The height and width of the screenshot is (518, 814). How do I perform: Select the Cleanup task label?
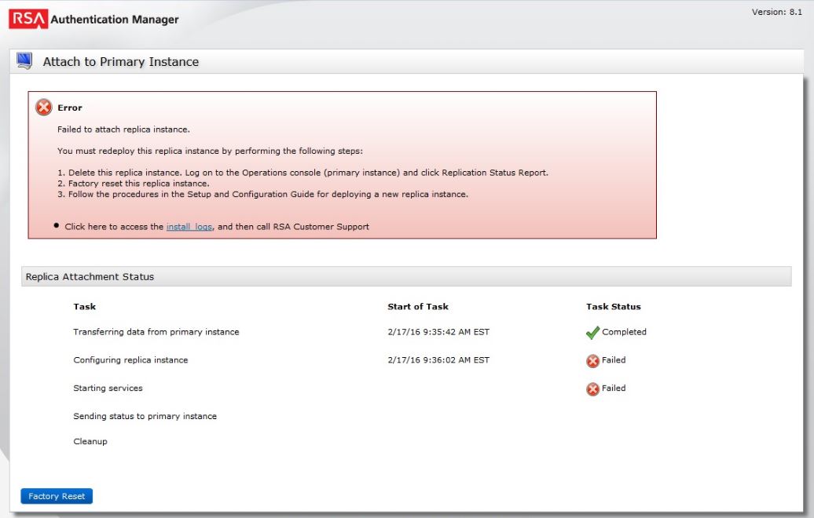90,442
